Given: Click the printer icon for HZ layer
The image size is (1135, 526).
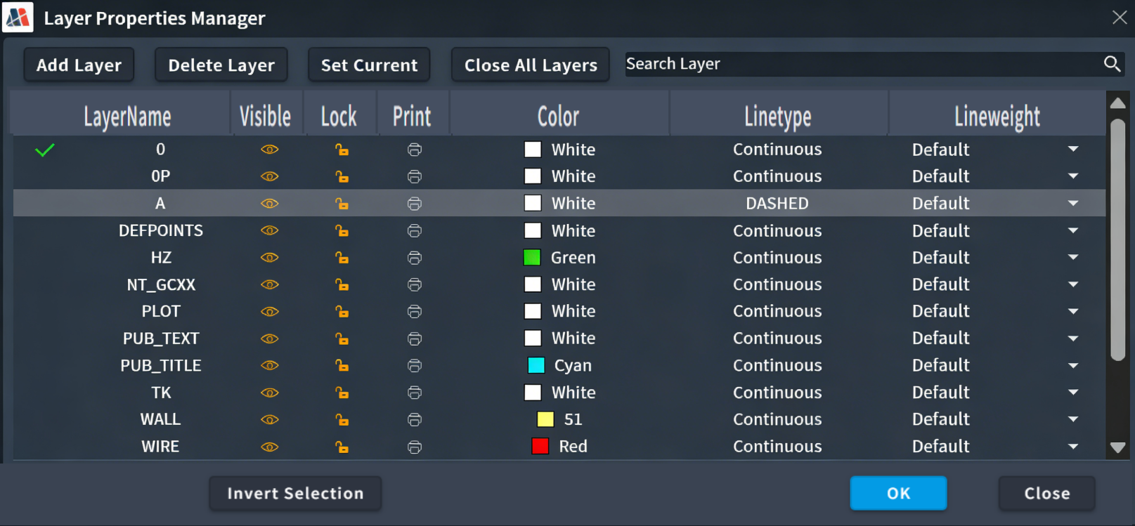Looking at the screenshot, I should pos(415,258).
